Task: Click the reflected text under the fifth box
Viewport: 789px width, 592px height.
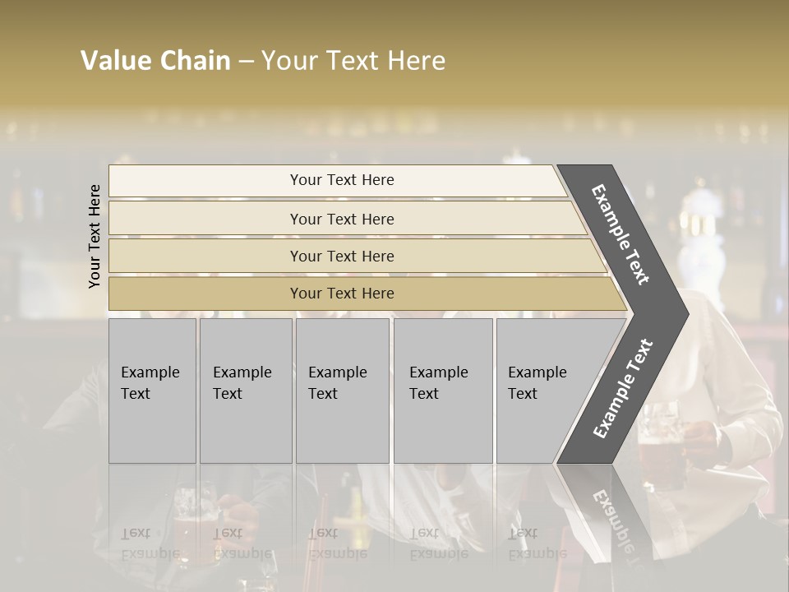Action: click(538, 544)
